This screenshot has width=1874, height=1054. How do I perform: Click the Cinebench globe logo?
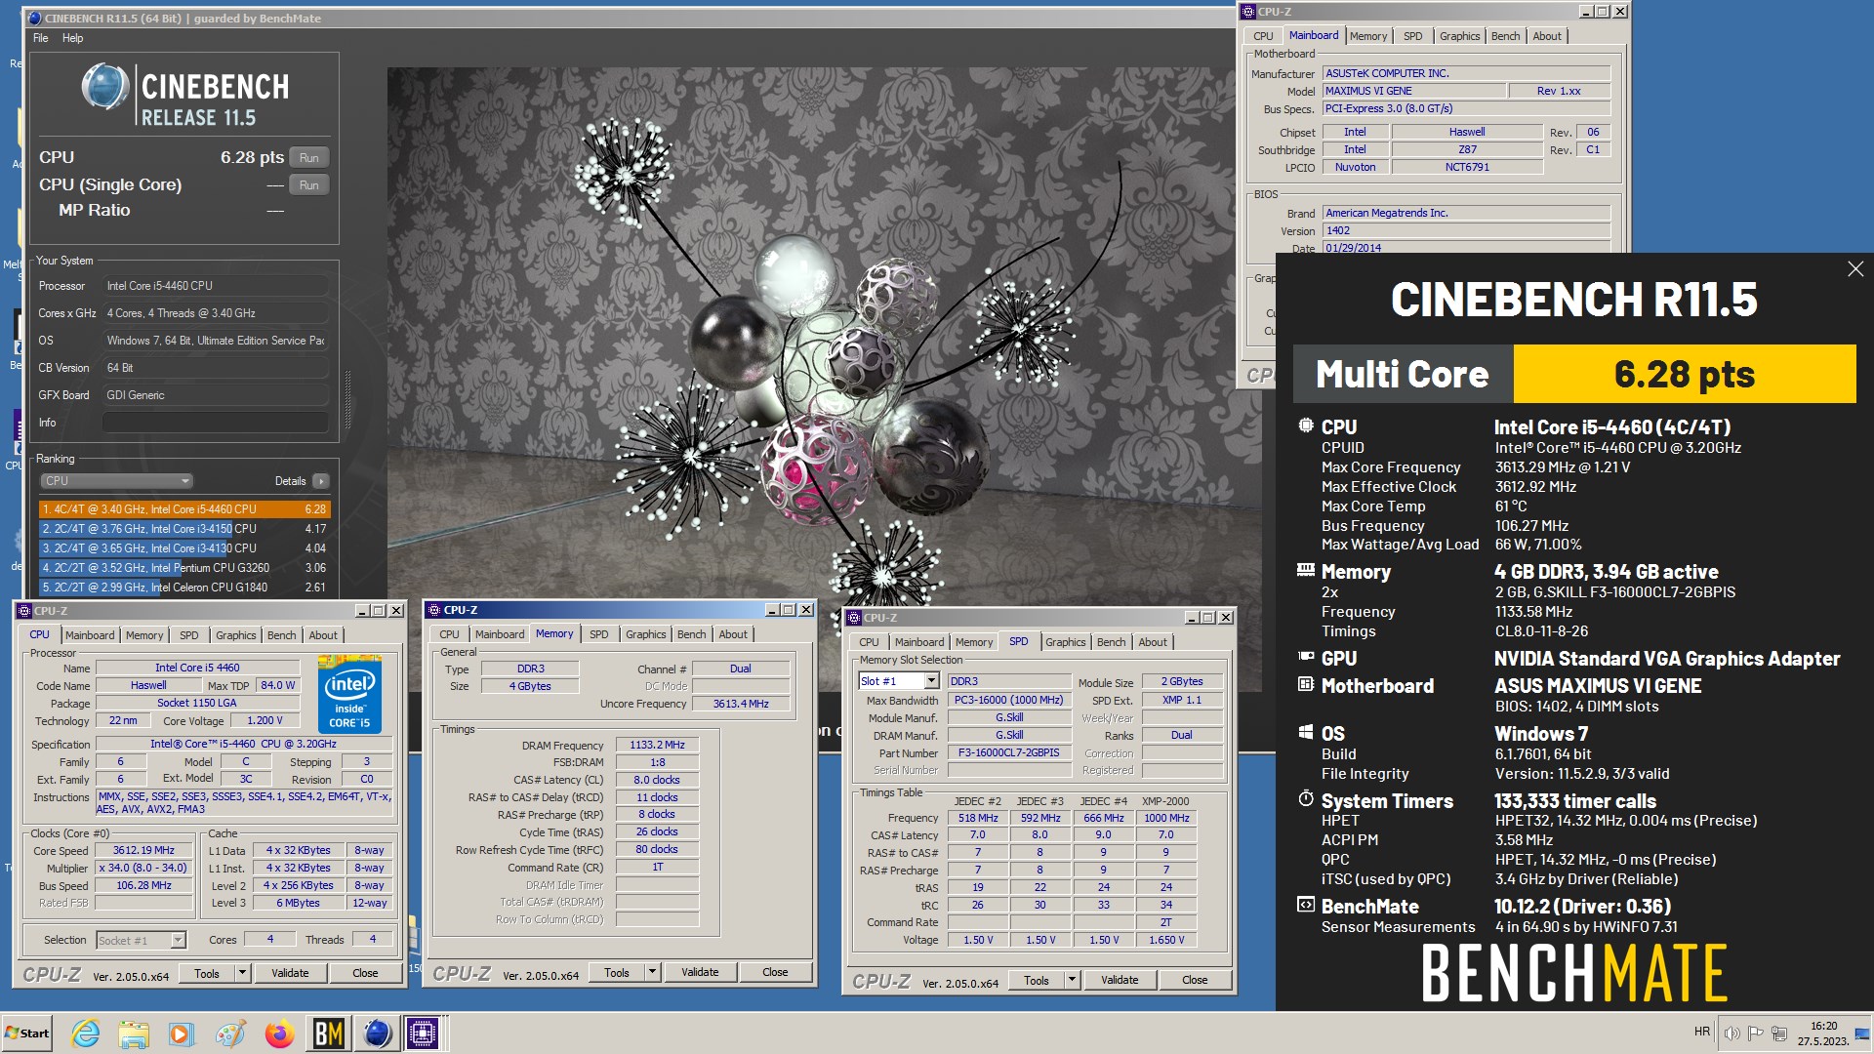click(104, 86)
